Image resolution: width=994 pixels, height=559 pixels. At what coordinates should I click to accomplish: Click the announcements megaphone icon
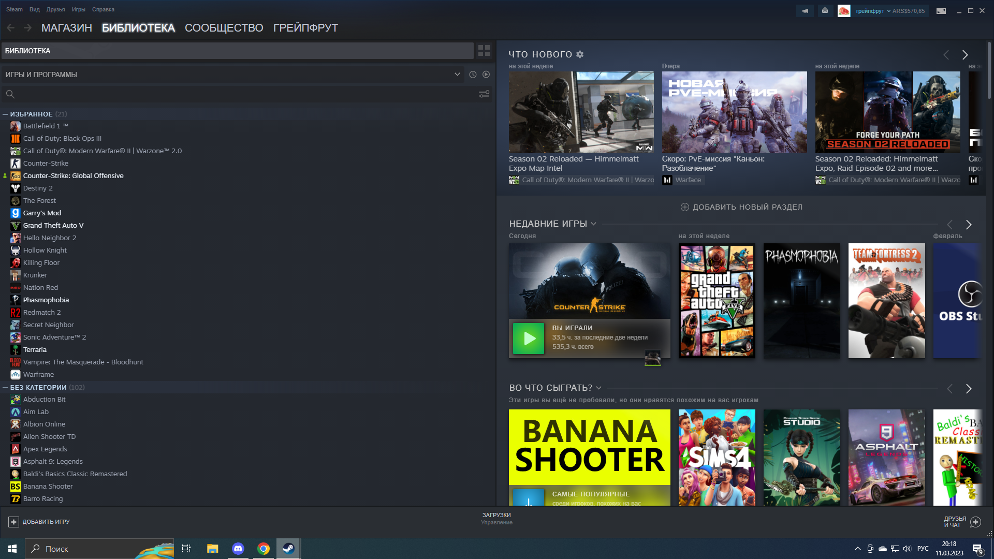pos(805,10)
